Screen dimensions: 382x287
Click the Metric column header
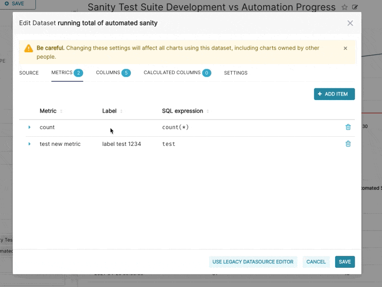48,111
